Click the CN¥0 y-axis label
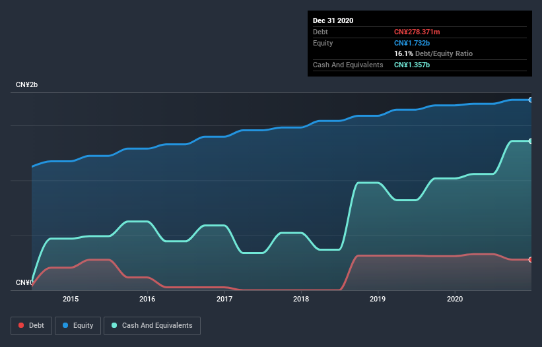542x347 pixels. [x=24, y=282]
